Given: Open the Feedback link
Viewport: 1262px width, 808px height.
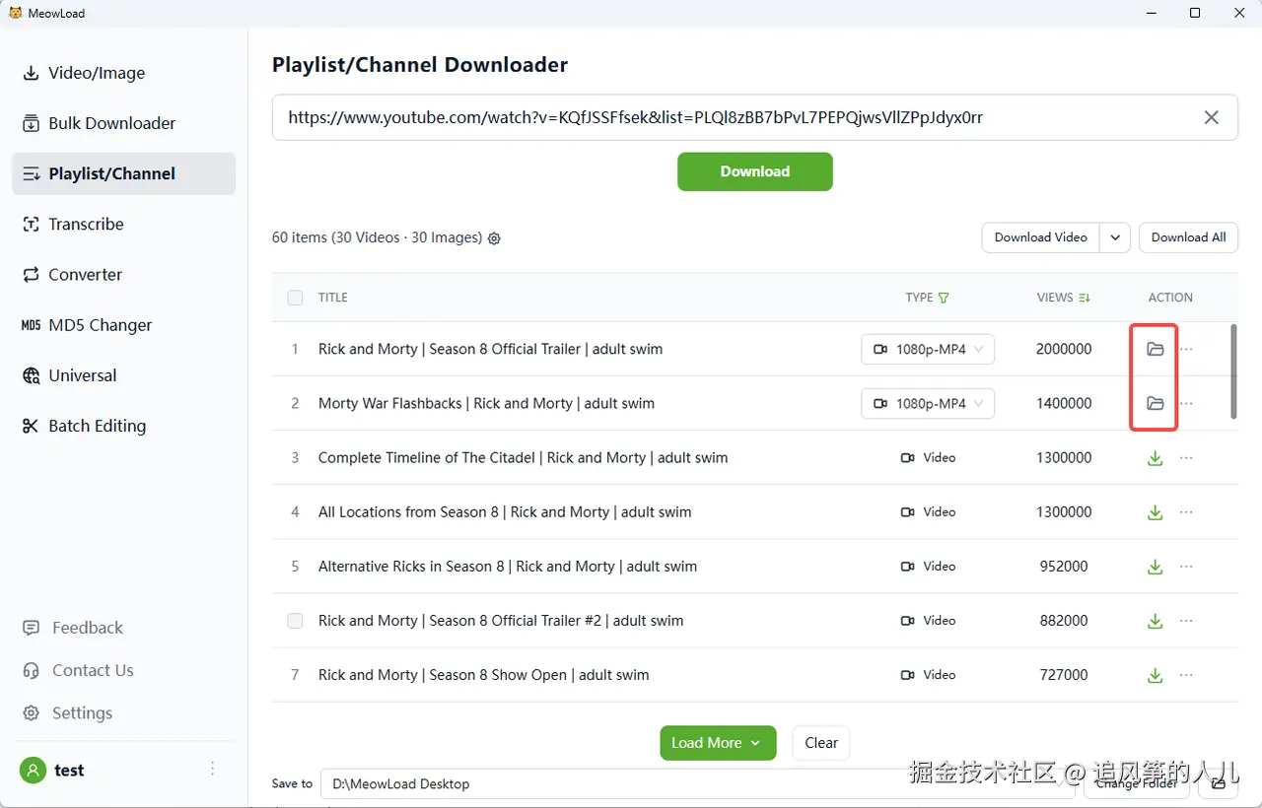Looking at the screenshot, I should 74,628.
